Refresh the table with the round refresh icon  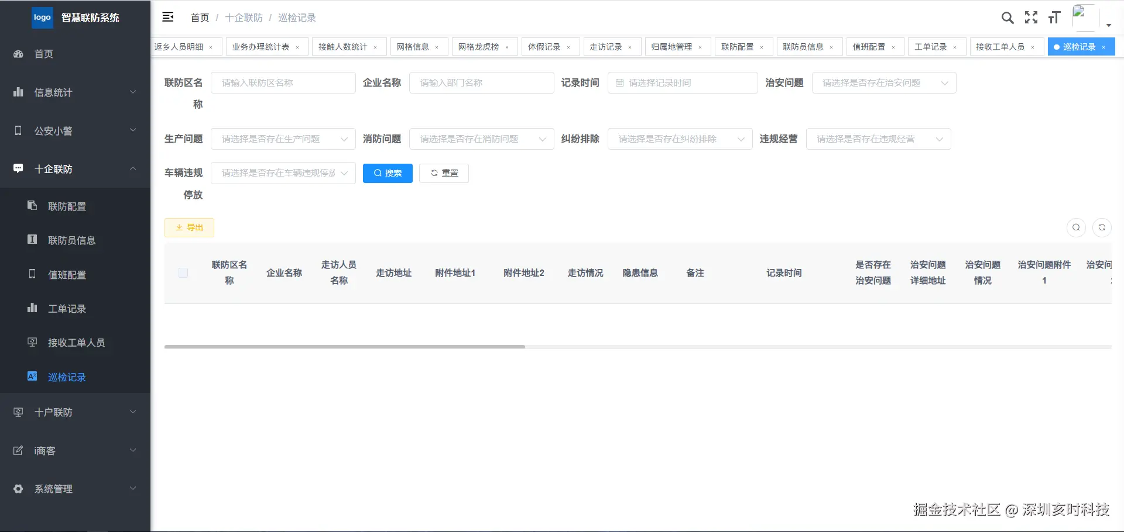click(x=1102, y=227)
